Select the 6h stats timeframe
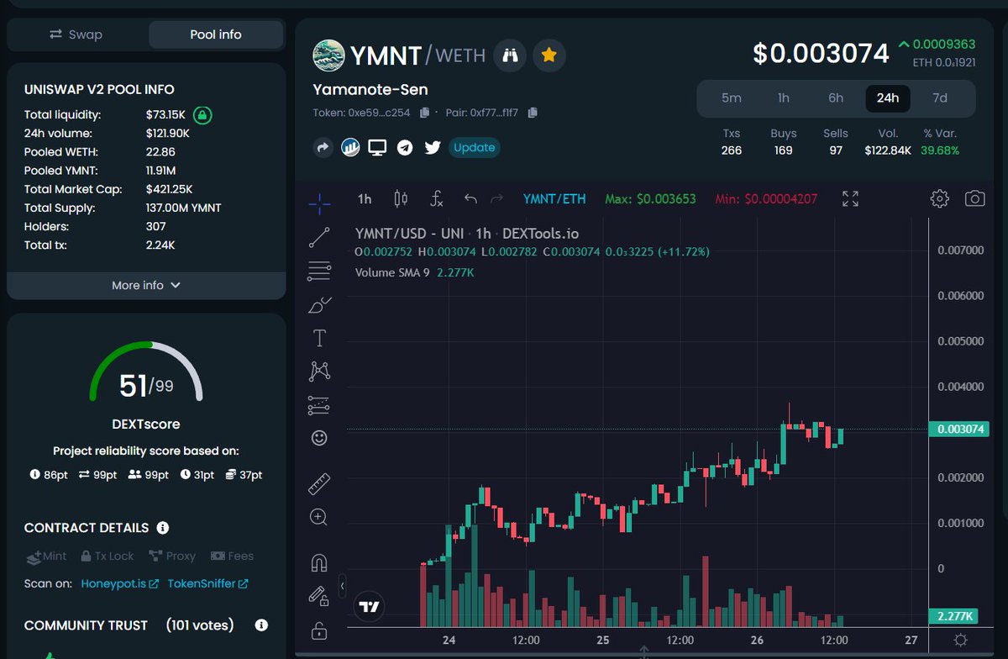This screenshot has height=659, width=1008. tap(836, 98)
